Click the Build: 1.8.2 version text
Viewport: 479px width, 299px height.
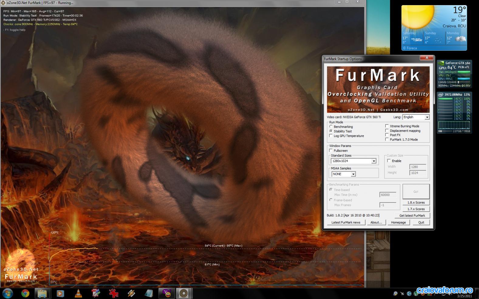[x=353, y=215]
